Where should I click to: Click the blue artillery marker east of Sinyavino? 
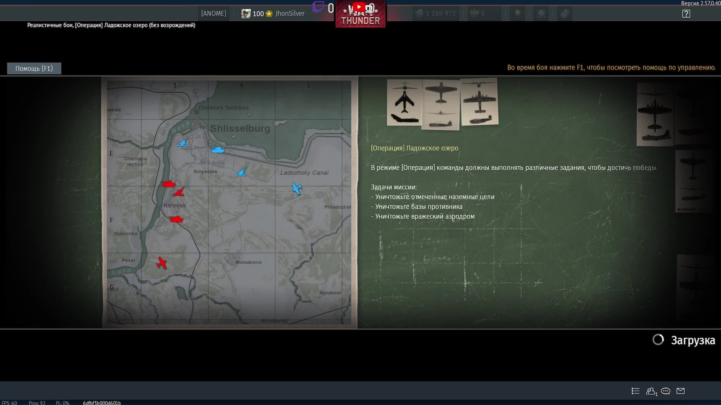click(x=241, y=172)
